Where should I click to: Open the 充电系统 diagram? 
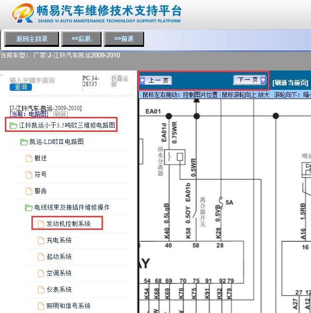(59, 240)
